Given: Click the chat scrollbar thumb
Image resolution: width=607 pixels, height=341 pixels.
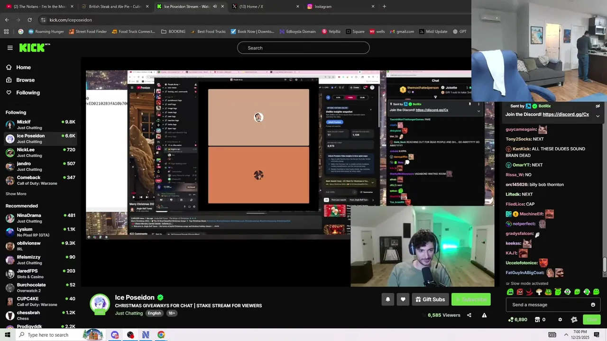Looking at the screenshot, I should coord(604,265).
